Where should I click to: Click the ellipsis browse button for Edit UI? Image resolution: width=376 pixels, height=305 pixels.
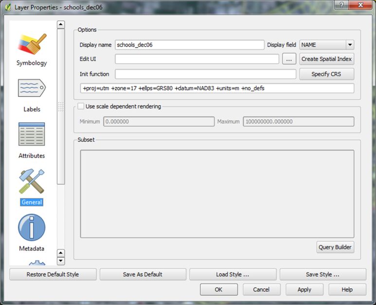tap(289, 59)
